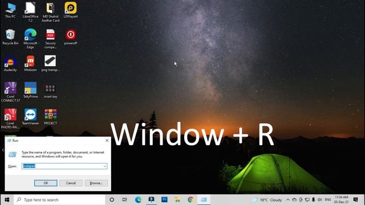Show hidden system tray icons
The image size is (365, 205).
click(288, 200)
